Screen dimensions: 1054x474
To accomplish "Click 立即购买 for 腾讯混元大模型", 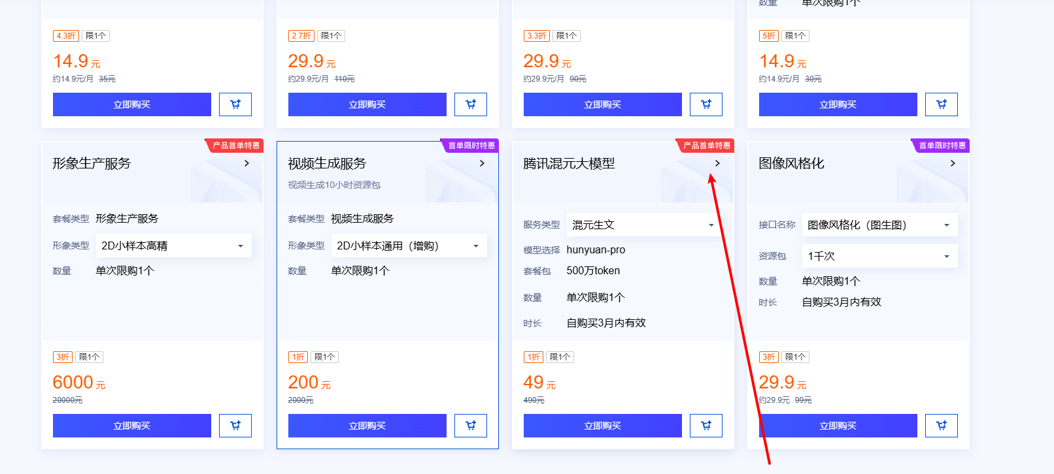I will 603,426.
